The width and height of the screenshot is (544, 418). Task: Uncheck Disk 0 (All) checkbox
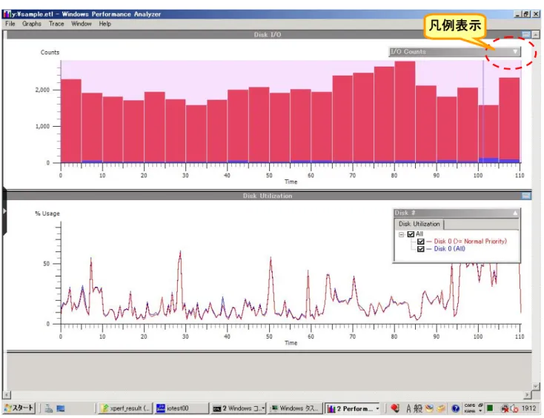tap(420, 249)
